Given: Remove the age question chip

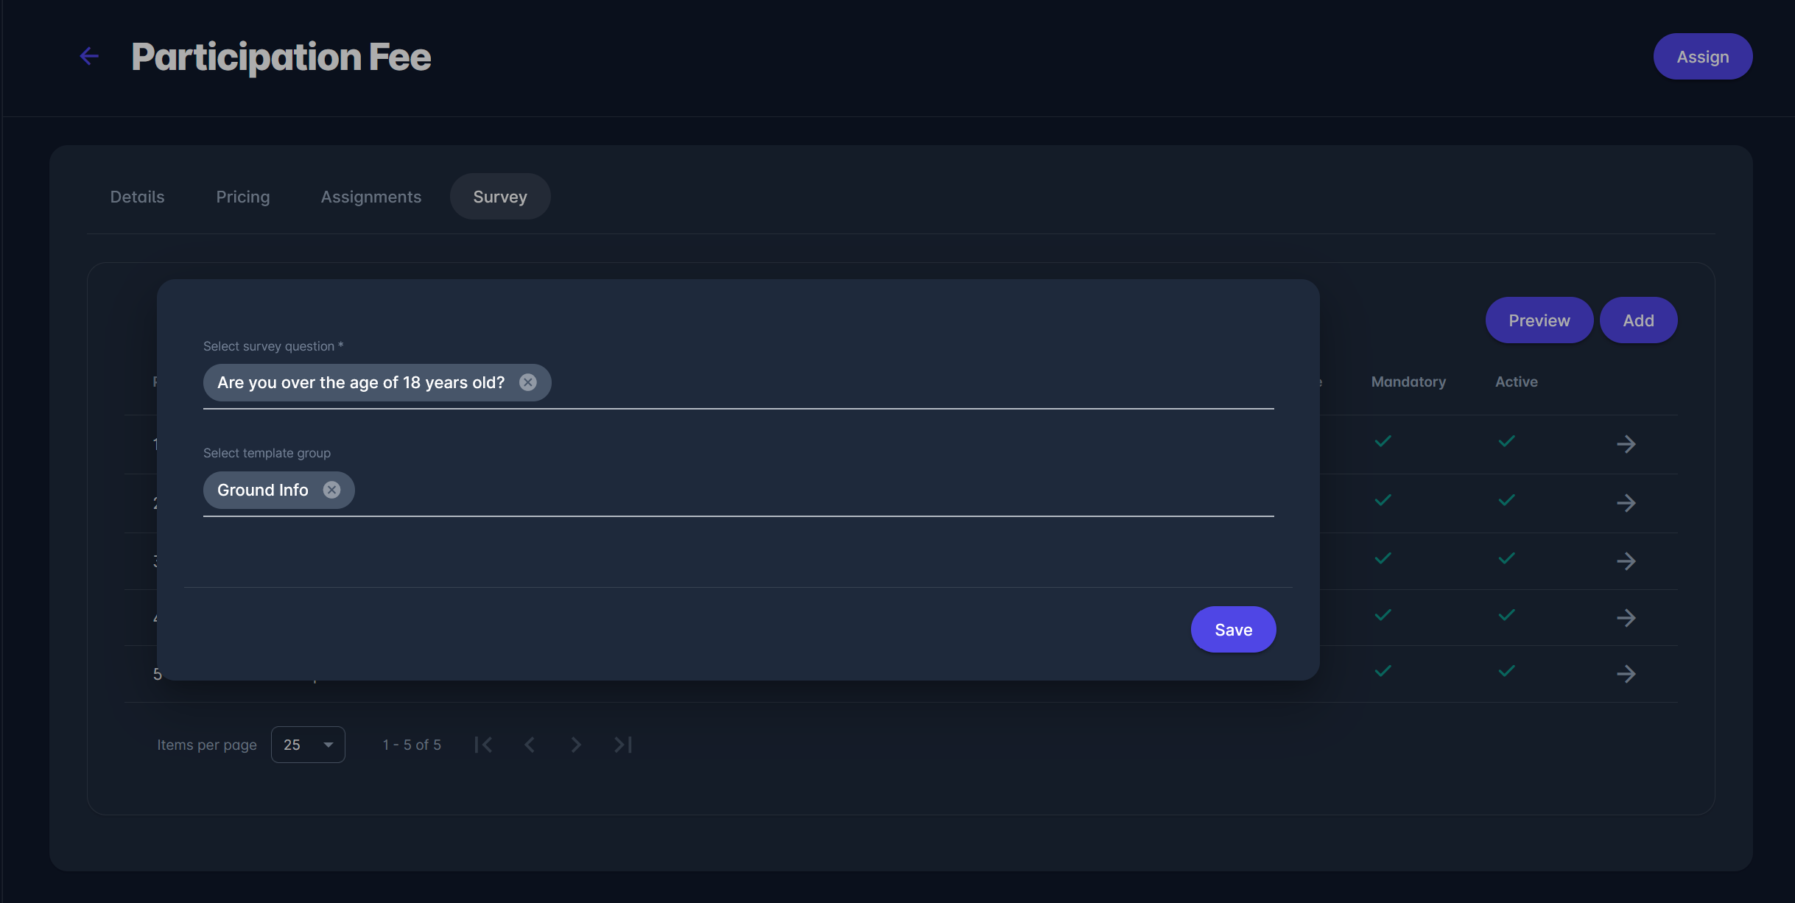Looking at the screenshot, I should 528,382.
